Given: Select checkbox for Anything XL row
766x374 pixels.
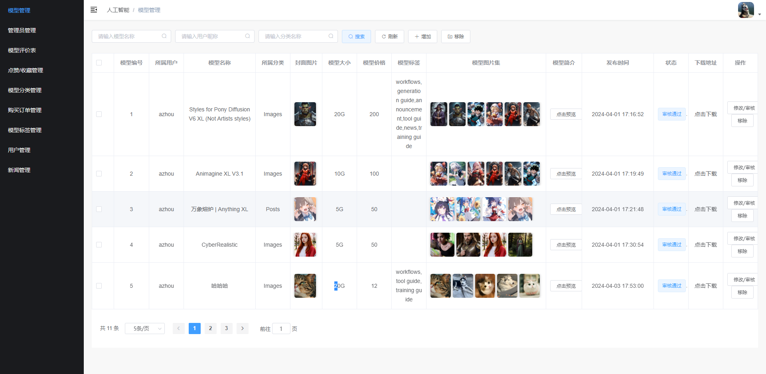Looking at the screenshot, I should (x=99, y=209).
